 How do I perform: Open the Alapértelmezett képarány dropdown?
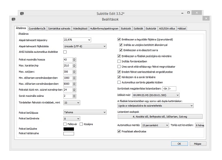click(77, 40)
